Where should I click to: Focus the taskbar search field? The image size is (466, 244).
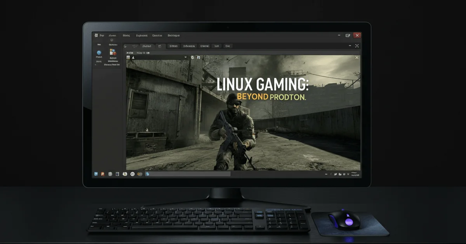[188, 174]
